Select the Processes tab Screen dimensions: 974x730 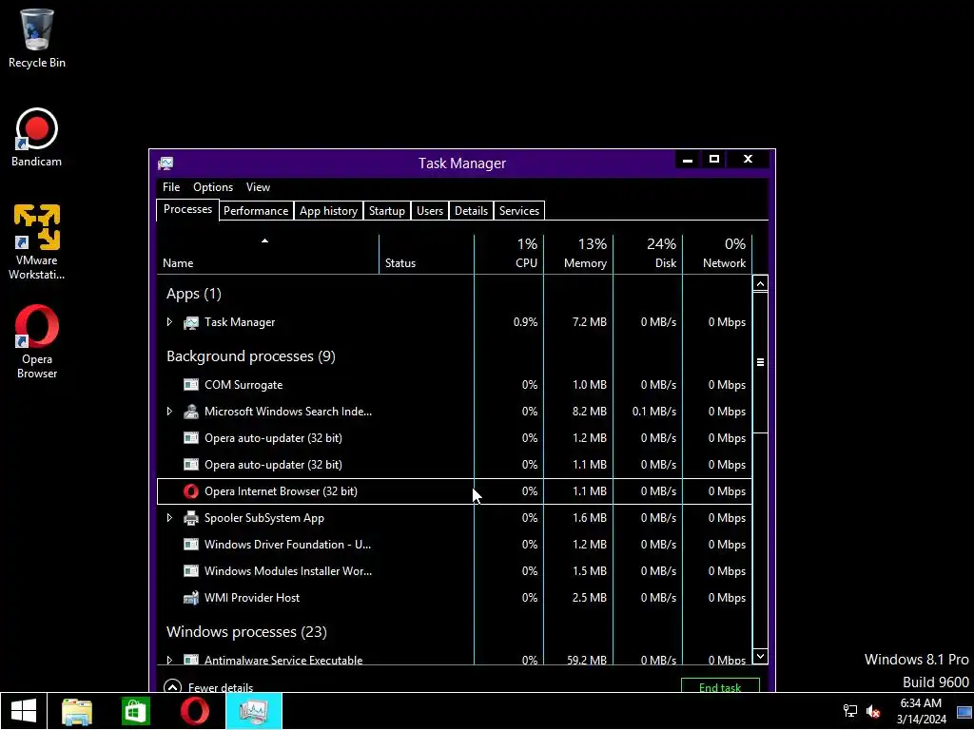tap(187, 210)
